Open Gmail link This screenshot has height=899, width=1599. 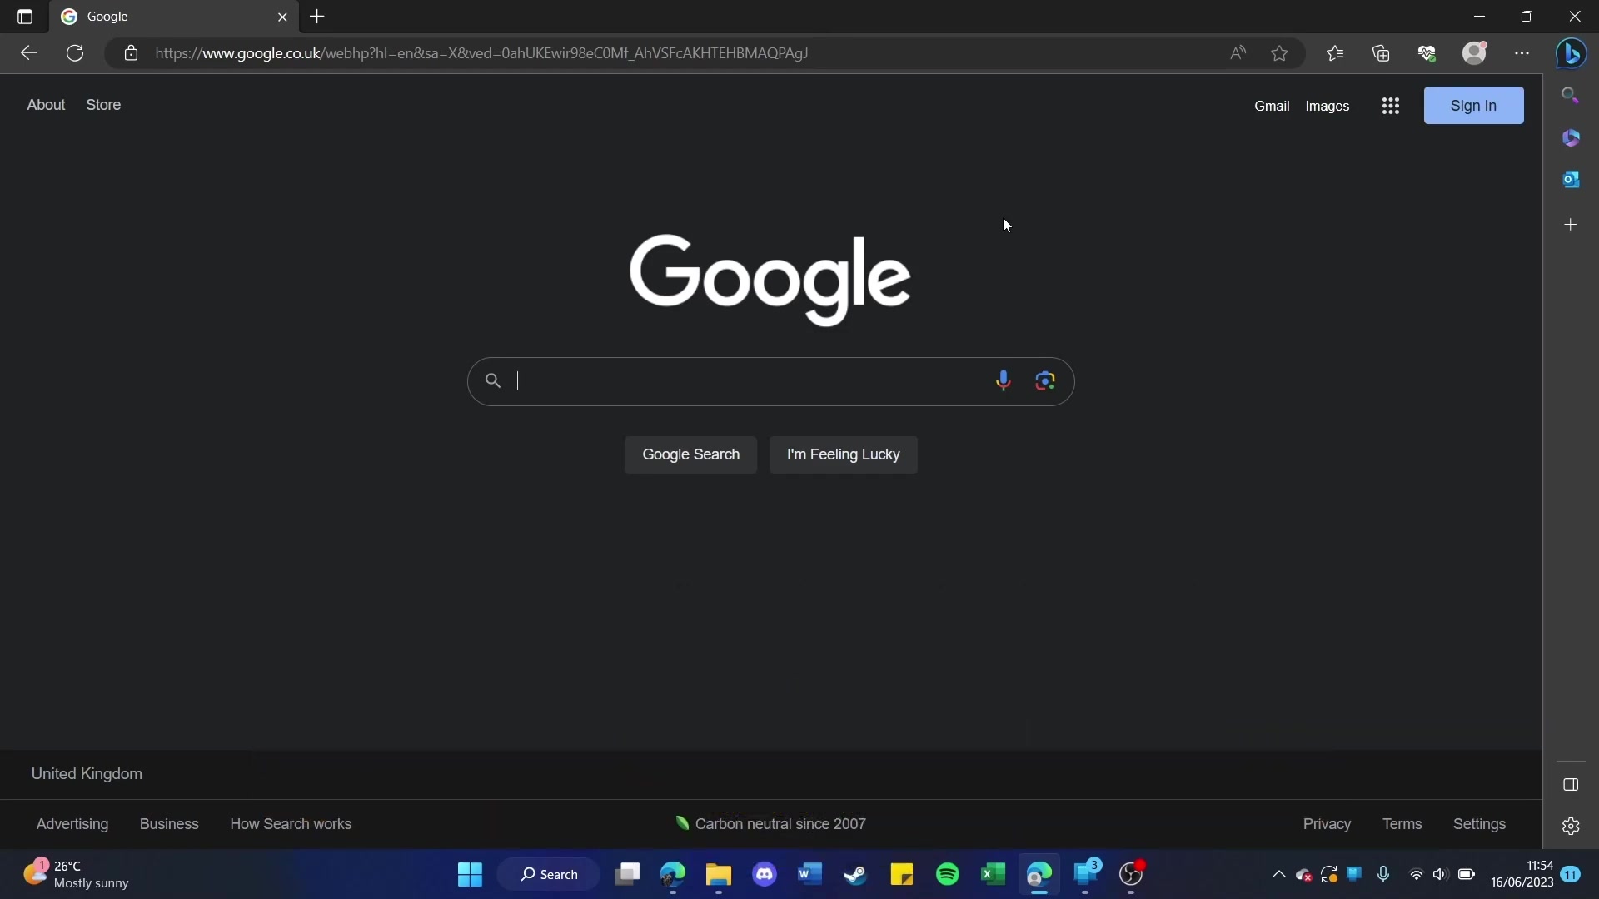tap(1272, 106)
